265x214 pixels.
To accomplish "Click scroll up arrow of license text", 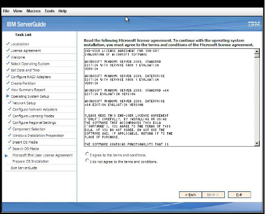I will pos(257,51).
